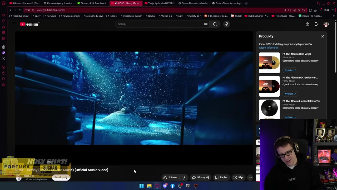Open 94 League of Legends bookmark
This screenshot has height=190, width=337.
pyautogui.click(x=216, y=16)
